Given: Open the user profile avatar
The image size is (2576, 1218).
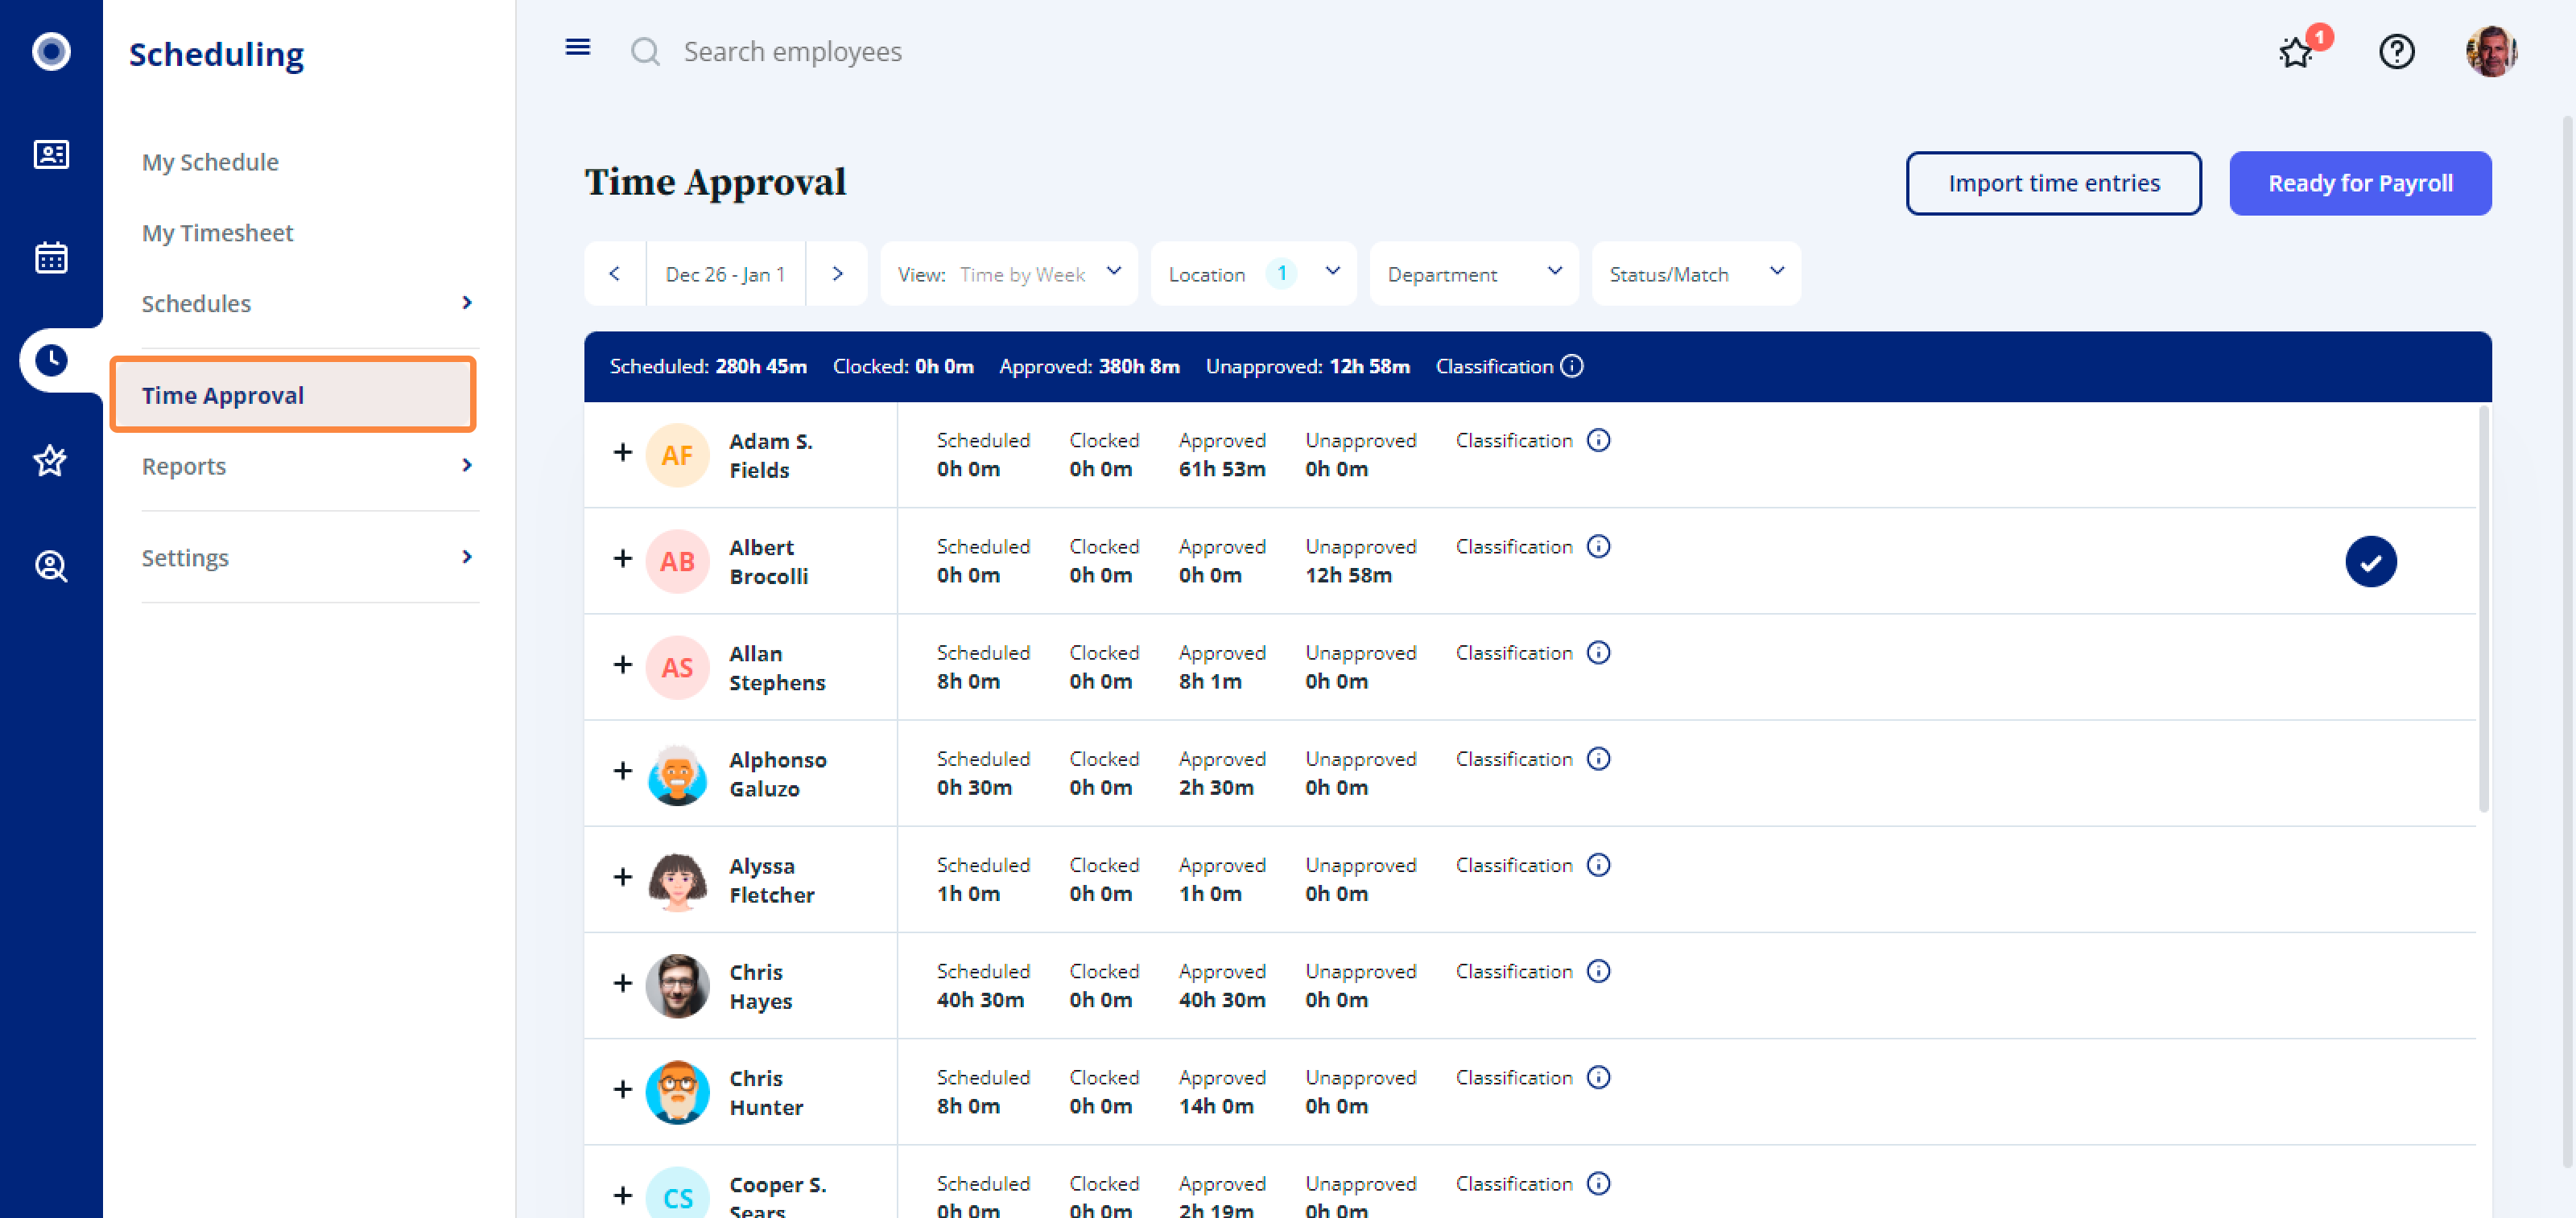Looking at the screenshot, I should [x=2491, y=51].
